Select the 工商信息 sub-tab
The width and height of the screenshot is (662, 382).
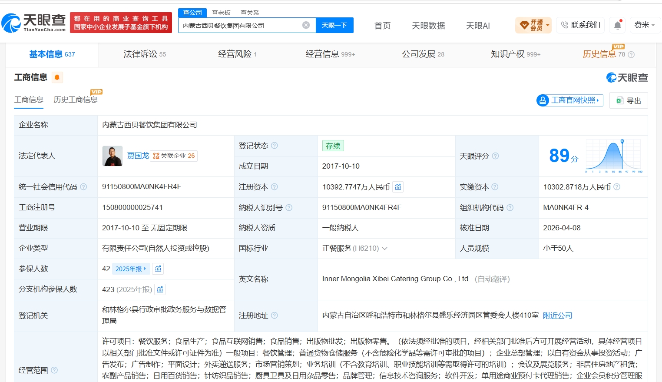tap(29, 100)
